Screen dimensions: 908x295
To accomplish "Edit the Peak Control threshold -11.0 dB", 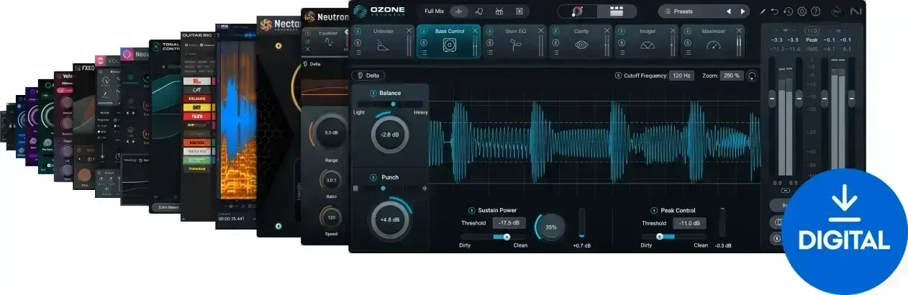I will point(691,223).
